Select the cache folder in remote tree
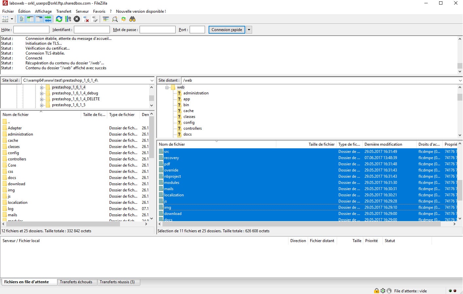Screen dimensions: 463x294 [x=188, y=111]
